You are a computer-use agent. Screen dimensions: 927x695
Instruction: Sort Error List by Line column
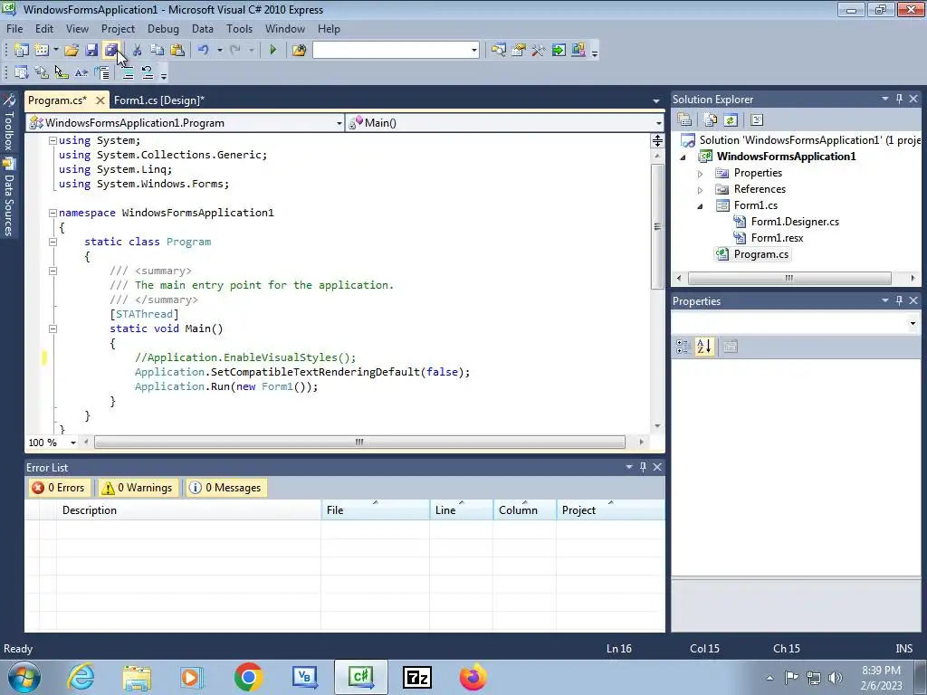click(x=462, y=510)
